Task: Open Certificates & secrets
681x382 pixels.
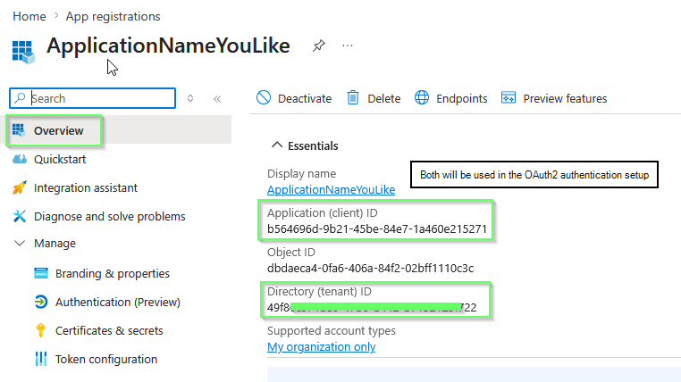Action: tap(109, 331)
